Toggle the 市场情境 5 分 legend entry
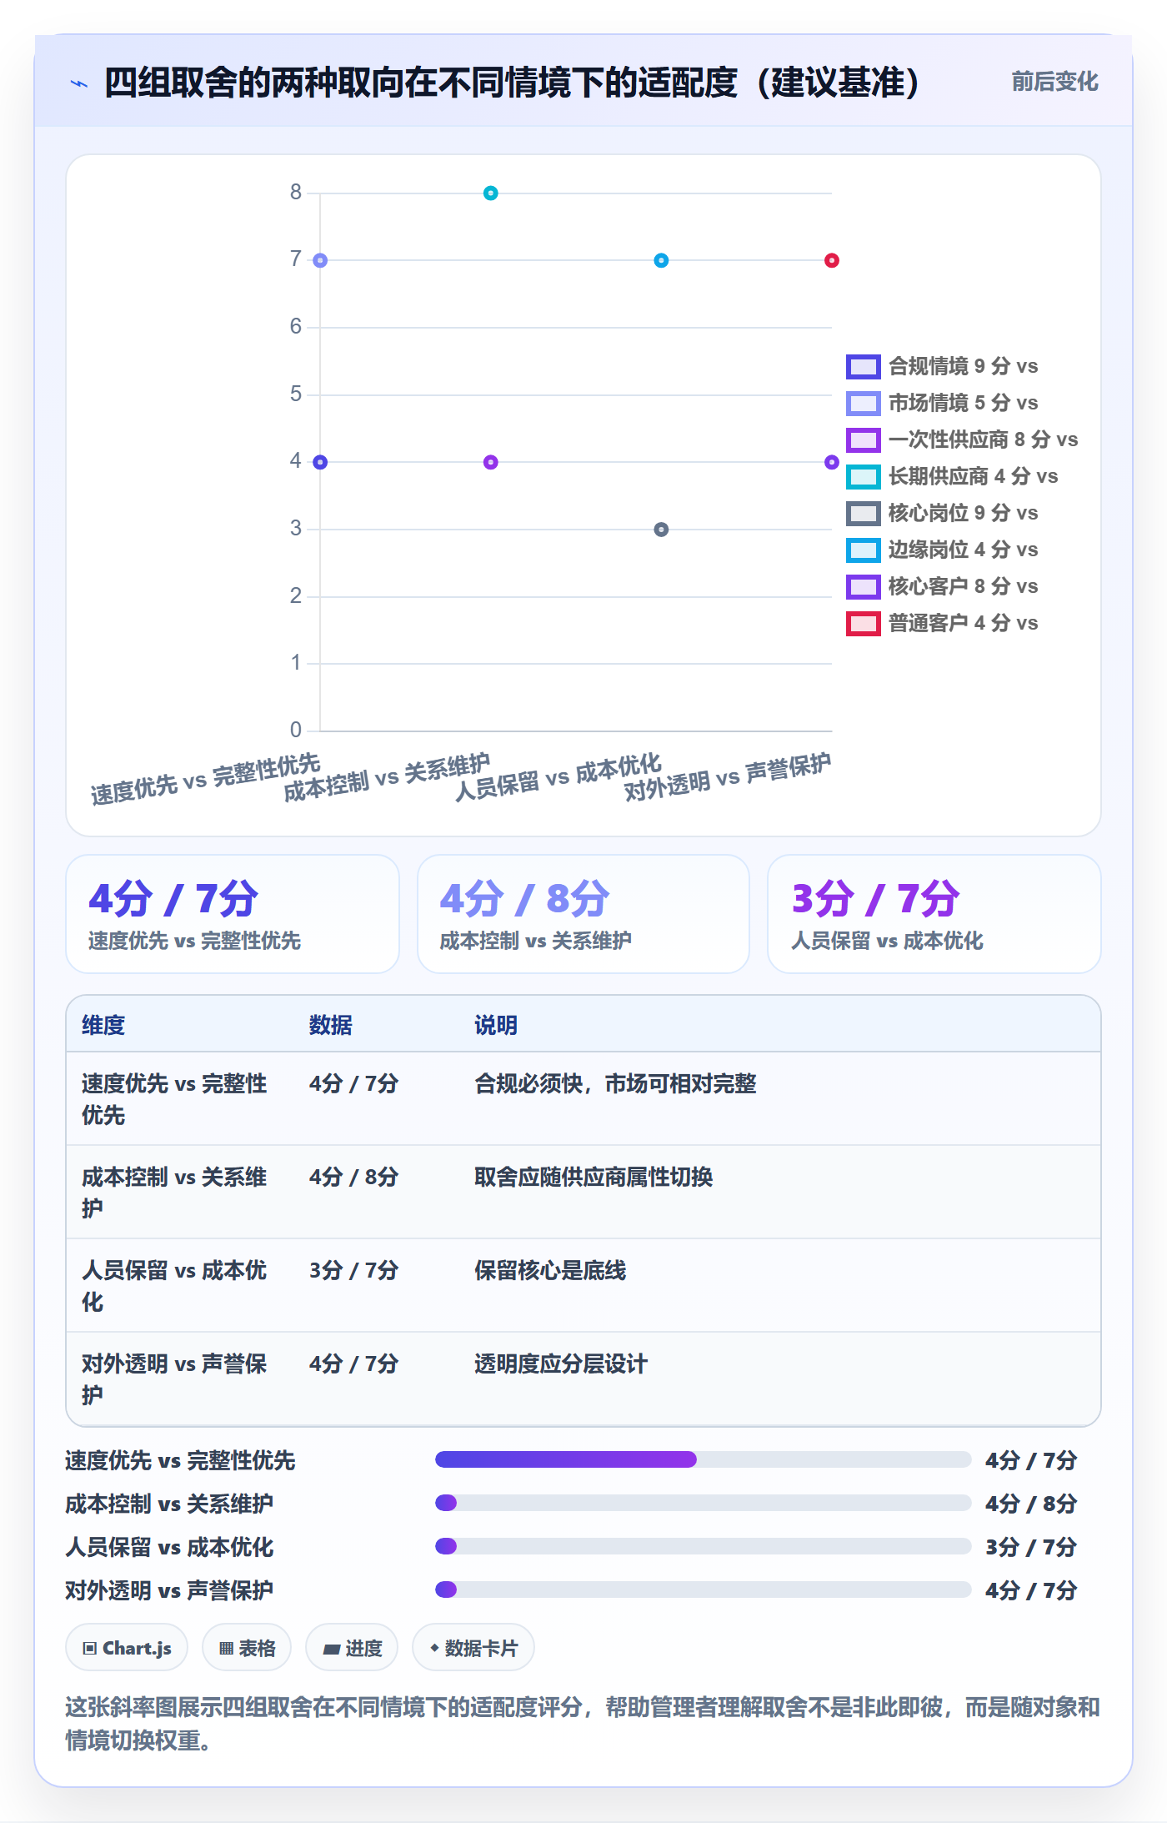The width and height of the screenshot is (1167, 1823). pyautogui.click(x=942, y=403)
